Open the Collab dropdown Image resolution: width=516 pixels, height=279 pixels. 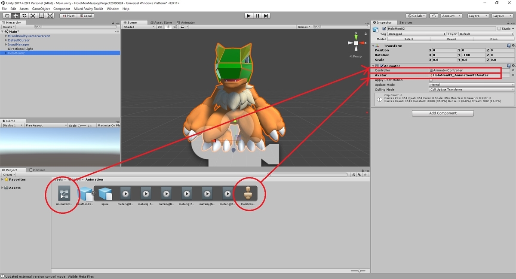[x=417, y=16]
